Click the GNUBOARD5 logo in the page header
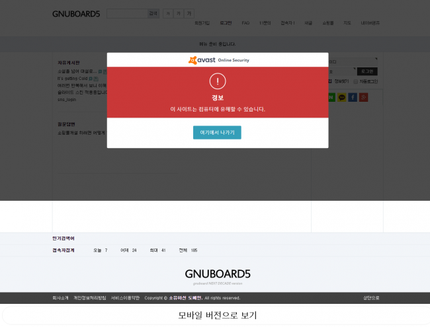430x327 pixels. pos(76,14)
